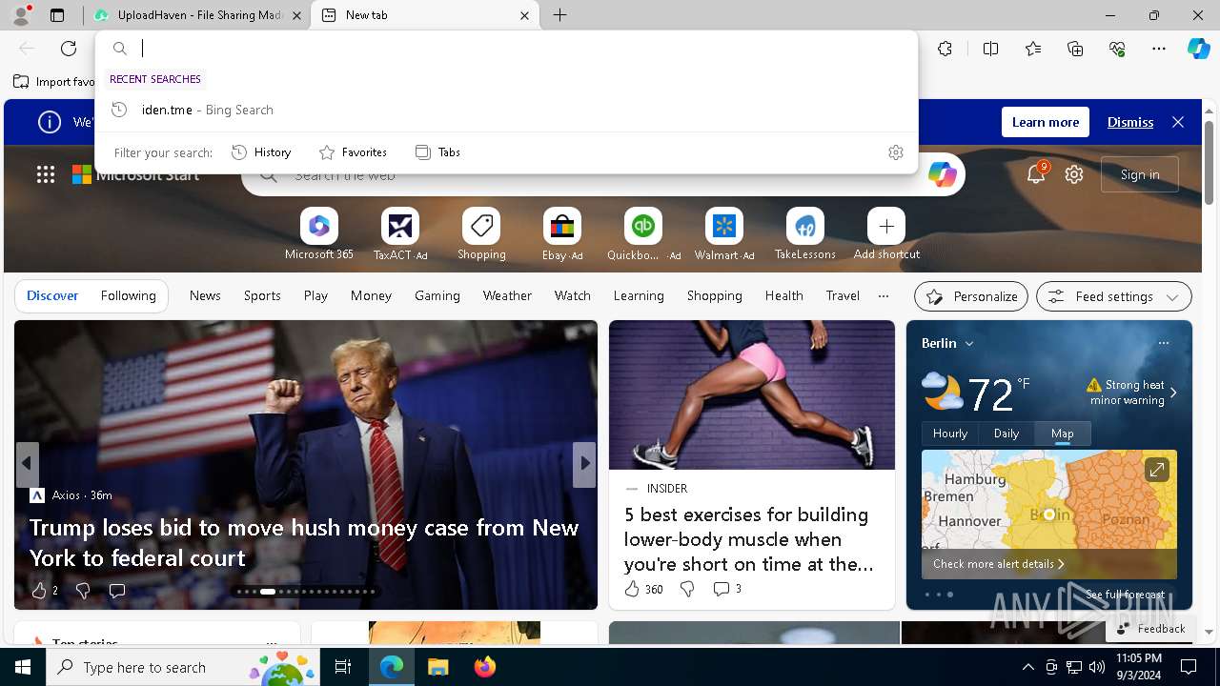
Task: Switch to UploadHaven tab
Action: coord(199,15)
